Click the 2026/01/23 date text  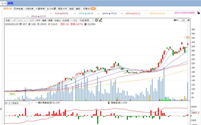(12, 24)
